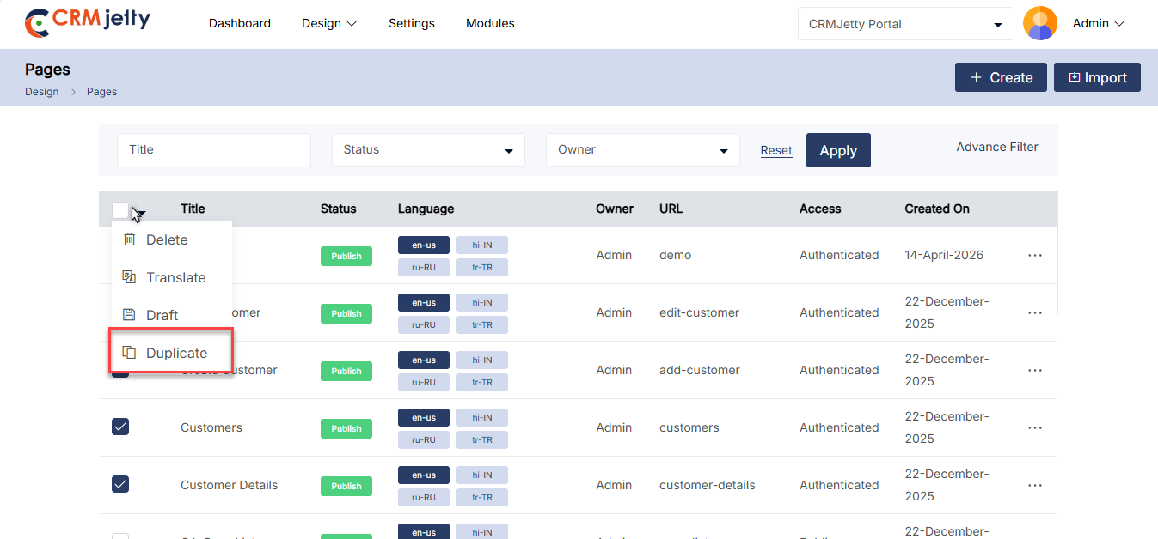Click the CRMJetty logo
Screen dimensions: 1158x539
88,23
